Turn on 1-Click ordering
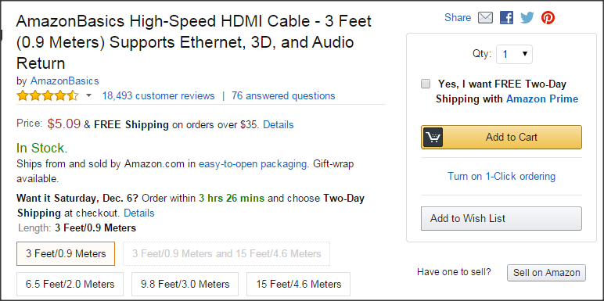604x301 pixels. [x=502, y=176]
